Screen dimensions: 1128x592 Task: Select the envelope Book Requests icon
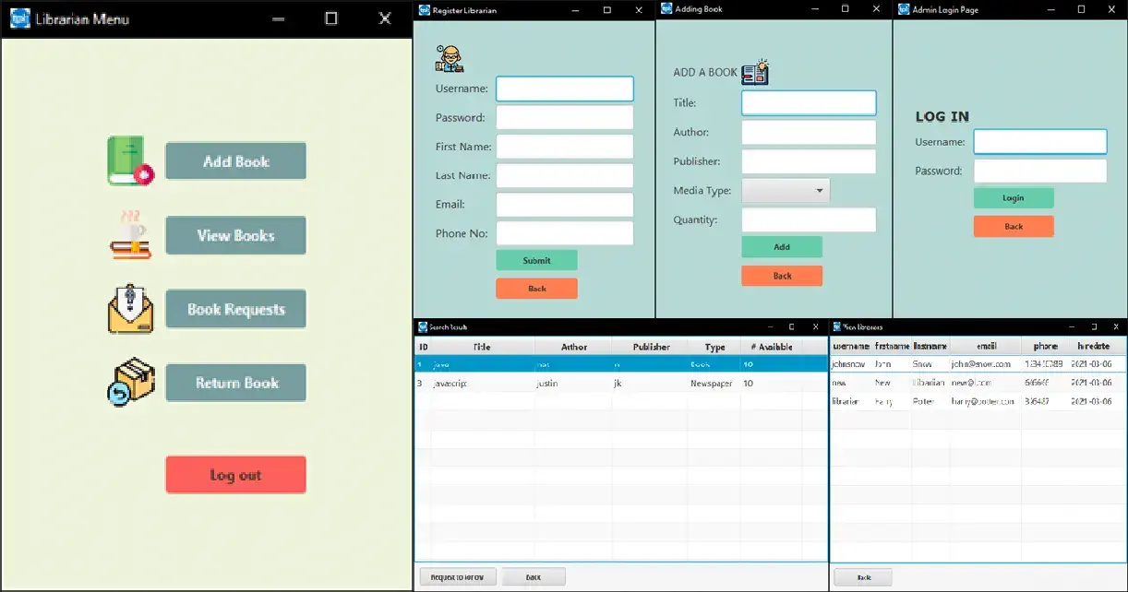pyautogui.click(x=129, y=309)
